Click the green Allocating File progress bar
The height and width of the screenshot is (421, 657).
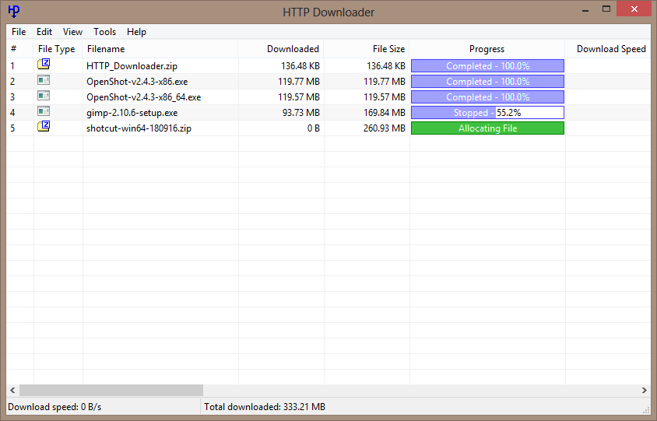point(488,128)
